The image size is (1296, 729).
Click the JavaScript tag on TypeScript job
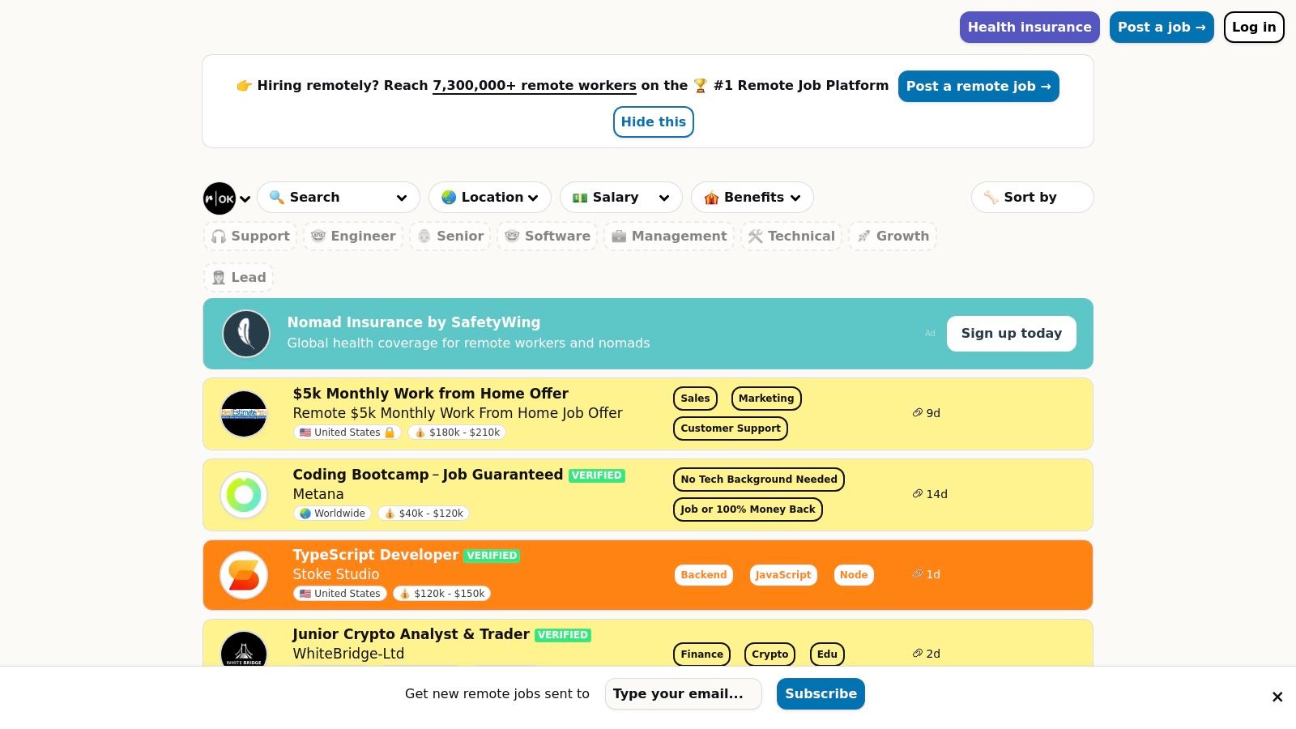coord(783,575)
